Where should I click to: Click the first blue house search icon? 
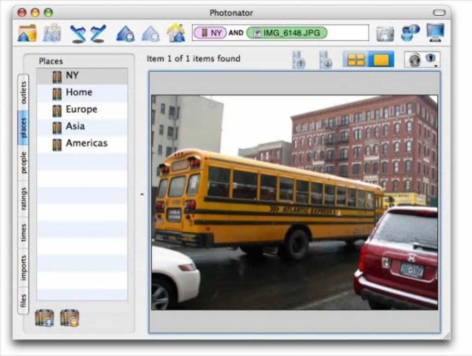[x=125, y=33]
